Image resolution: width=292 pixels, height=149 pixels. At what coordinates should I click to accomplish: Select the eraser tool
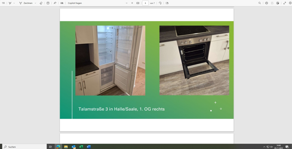(x=41, y=3)
